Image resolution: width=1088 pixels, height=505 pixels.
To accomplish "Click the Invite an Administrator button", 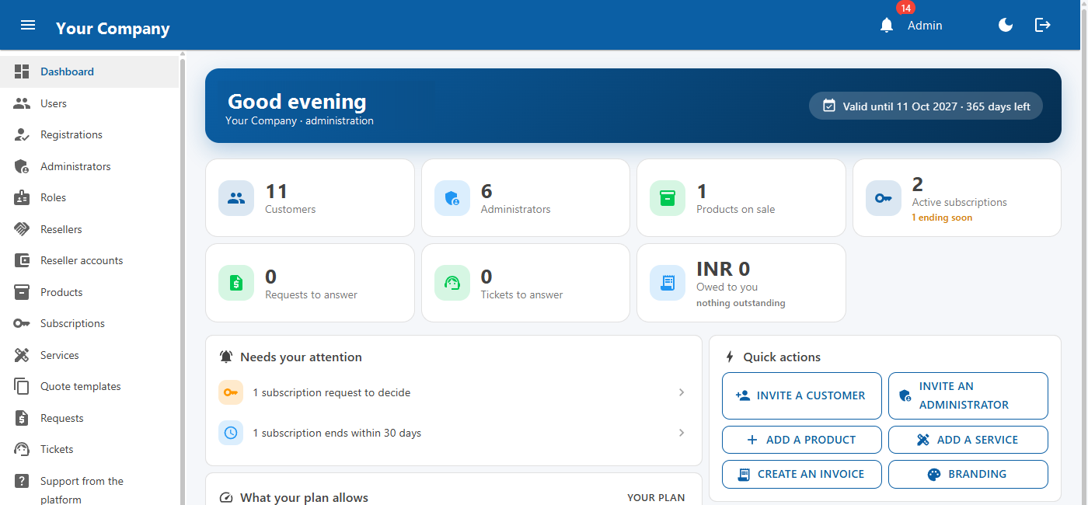I will pyautogui.click(x=968, y=395).
